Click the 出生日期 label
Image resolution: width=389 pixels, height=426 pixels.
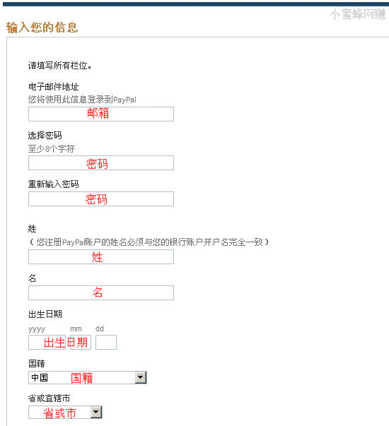45,314
